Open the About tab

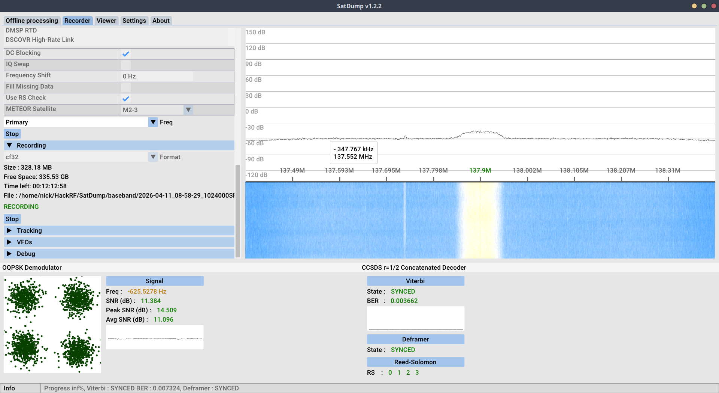coord(161,21)
